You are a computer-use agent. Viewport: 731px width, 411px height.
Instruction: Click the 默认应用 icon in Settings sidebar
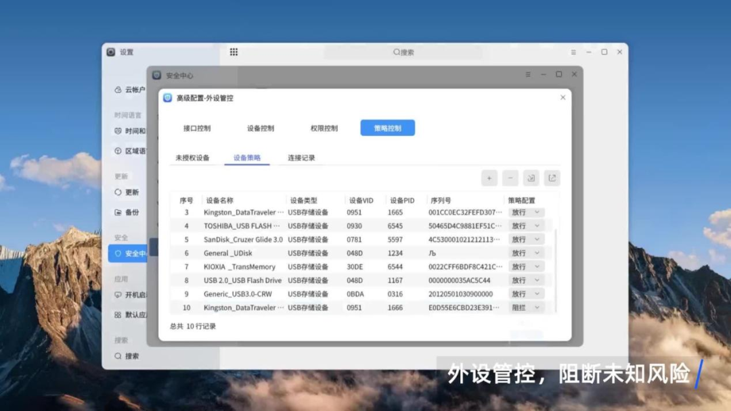click(x=118, y=314)
